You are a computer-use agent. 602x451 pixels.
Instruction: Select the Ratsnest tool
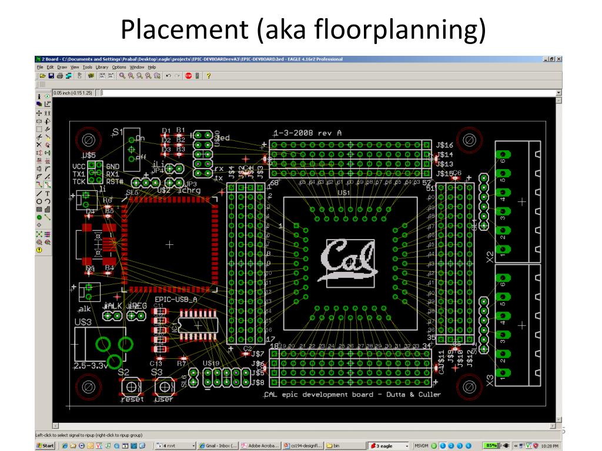click(39, 234)
